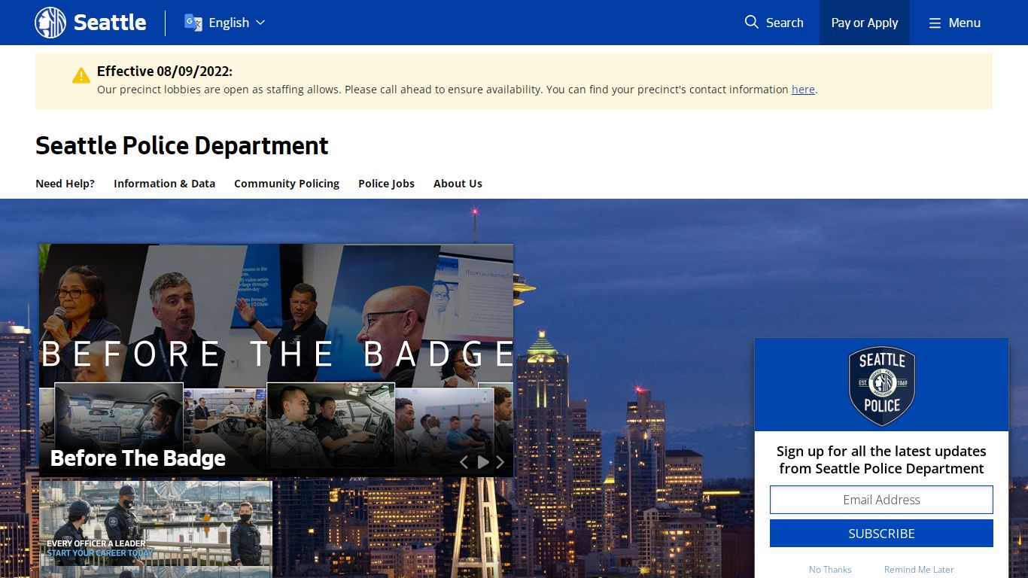
Task: Dismiss signup with No Thanks
Action: (x=830, y=570)
